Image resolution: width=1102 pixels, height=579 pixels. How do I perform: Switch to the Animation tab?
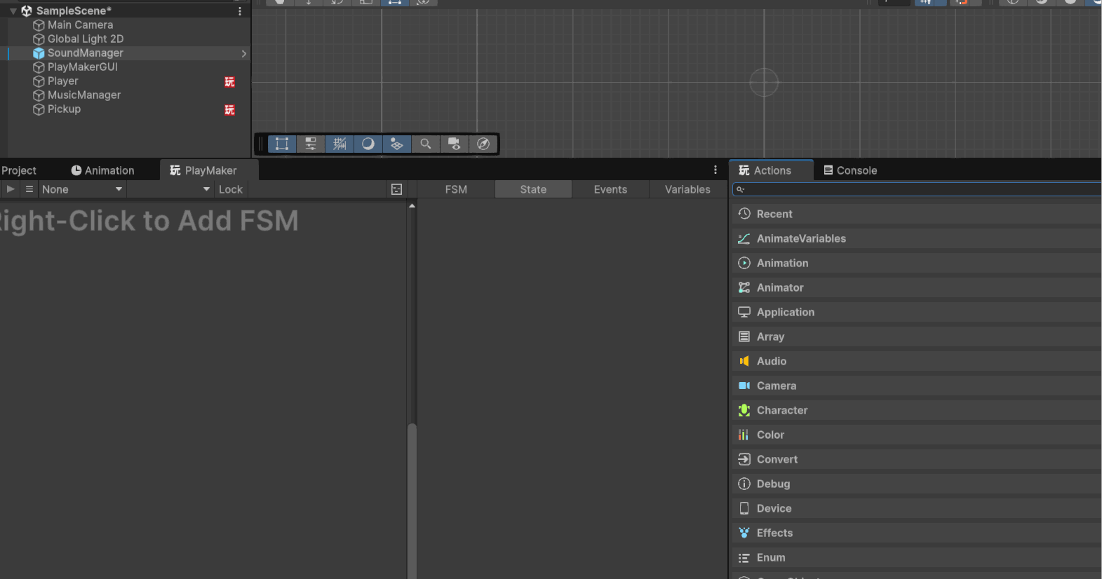point(102,170)
